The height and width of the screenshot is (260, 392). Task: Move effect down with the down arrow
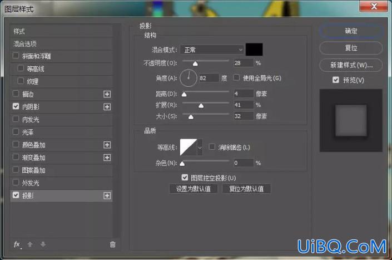(x=43, y=244)
